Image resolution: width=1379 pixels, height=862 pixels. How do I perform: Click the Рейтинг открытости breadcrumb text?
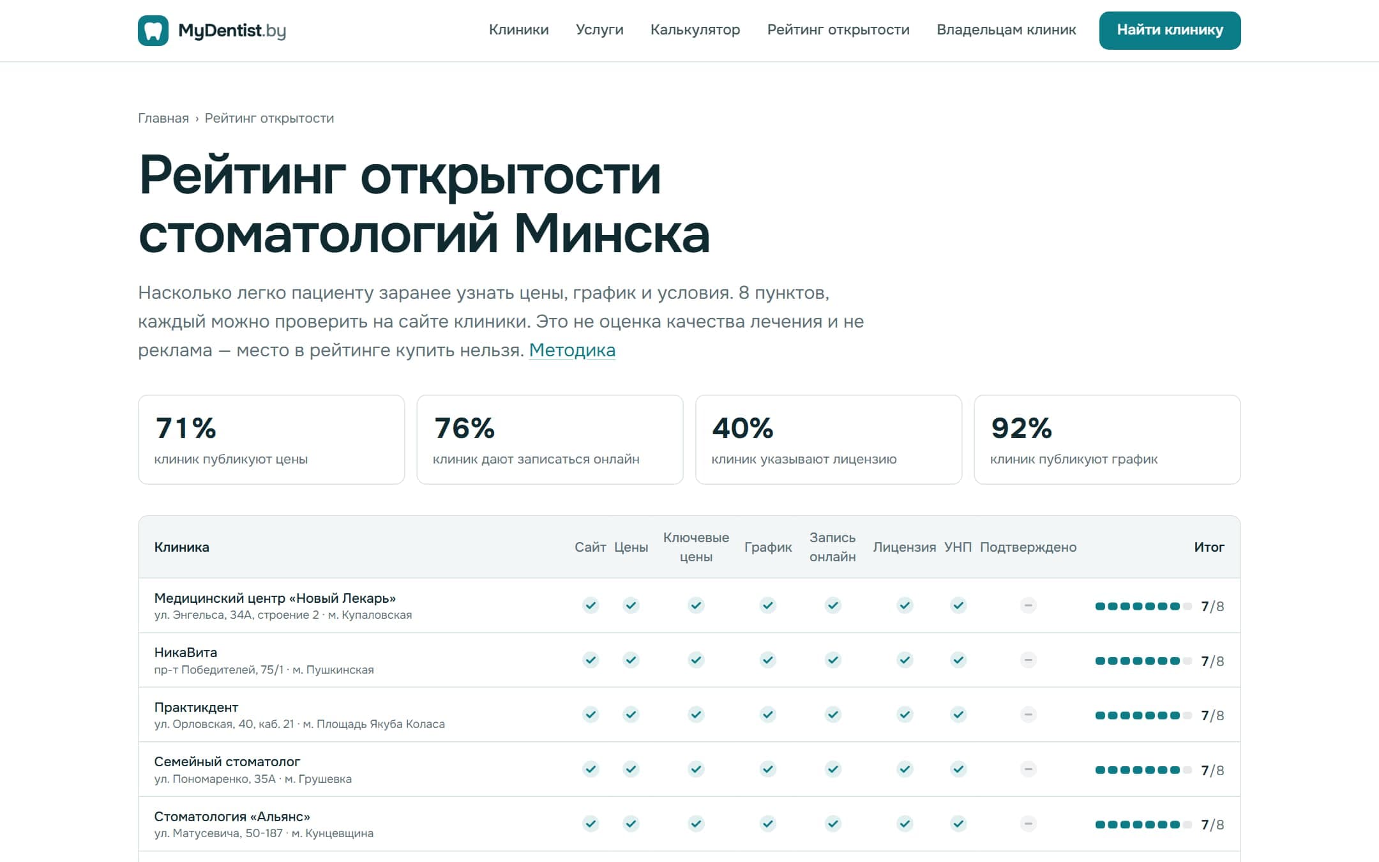pyautogui.click(x=269, y=118)
